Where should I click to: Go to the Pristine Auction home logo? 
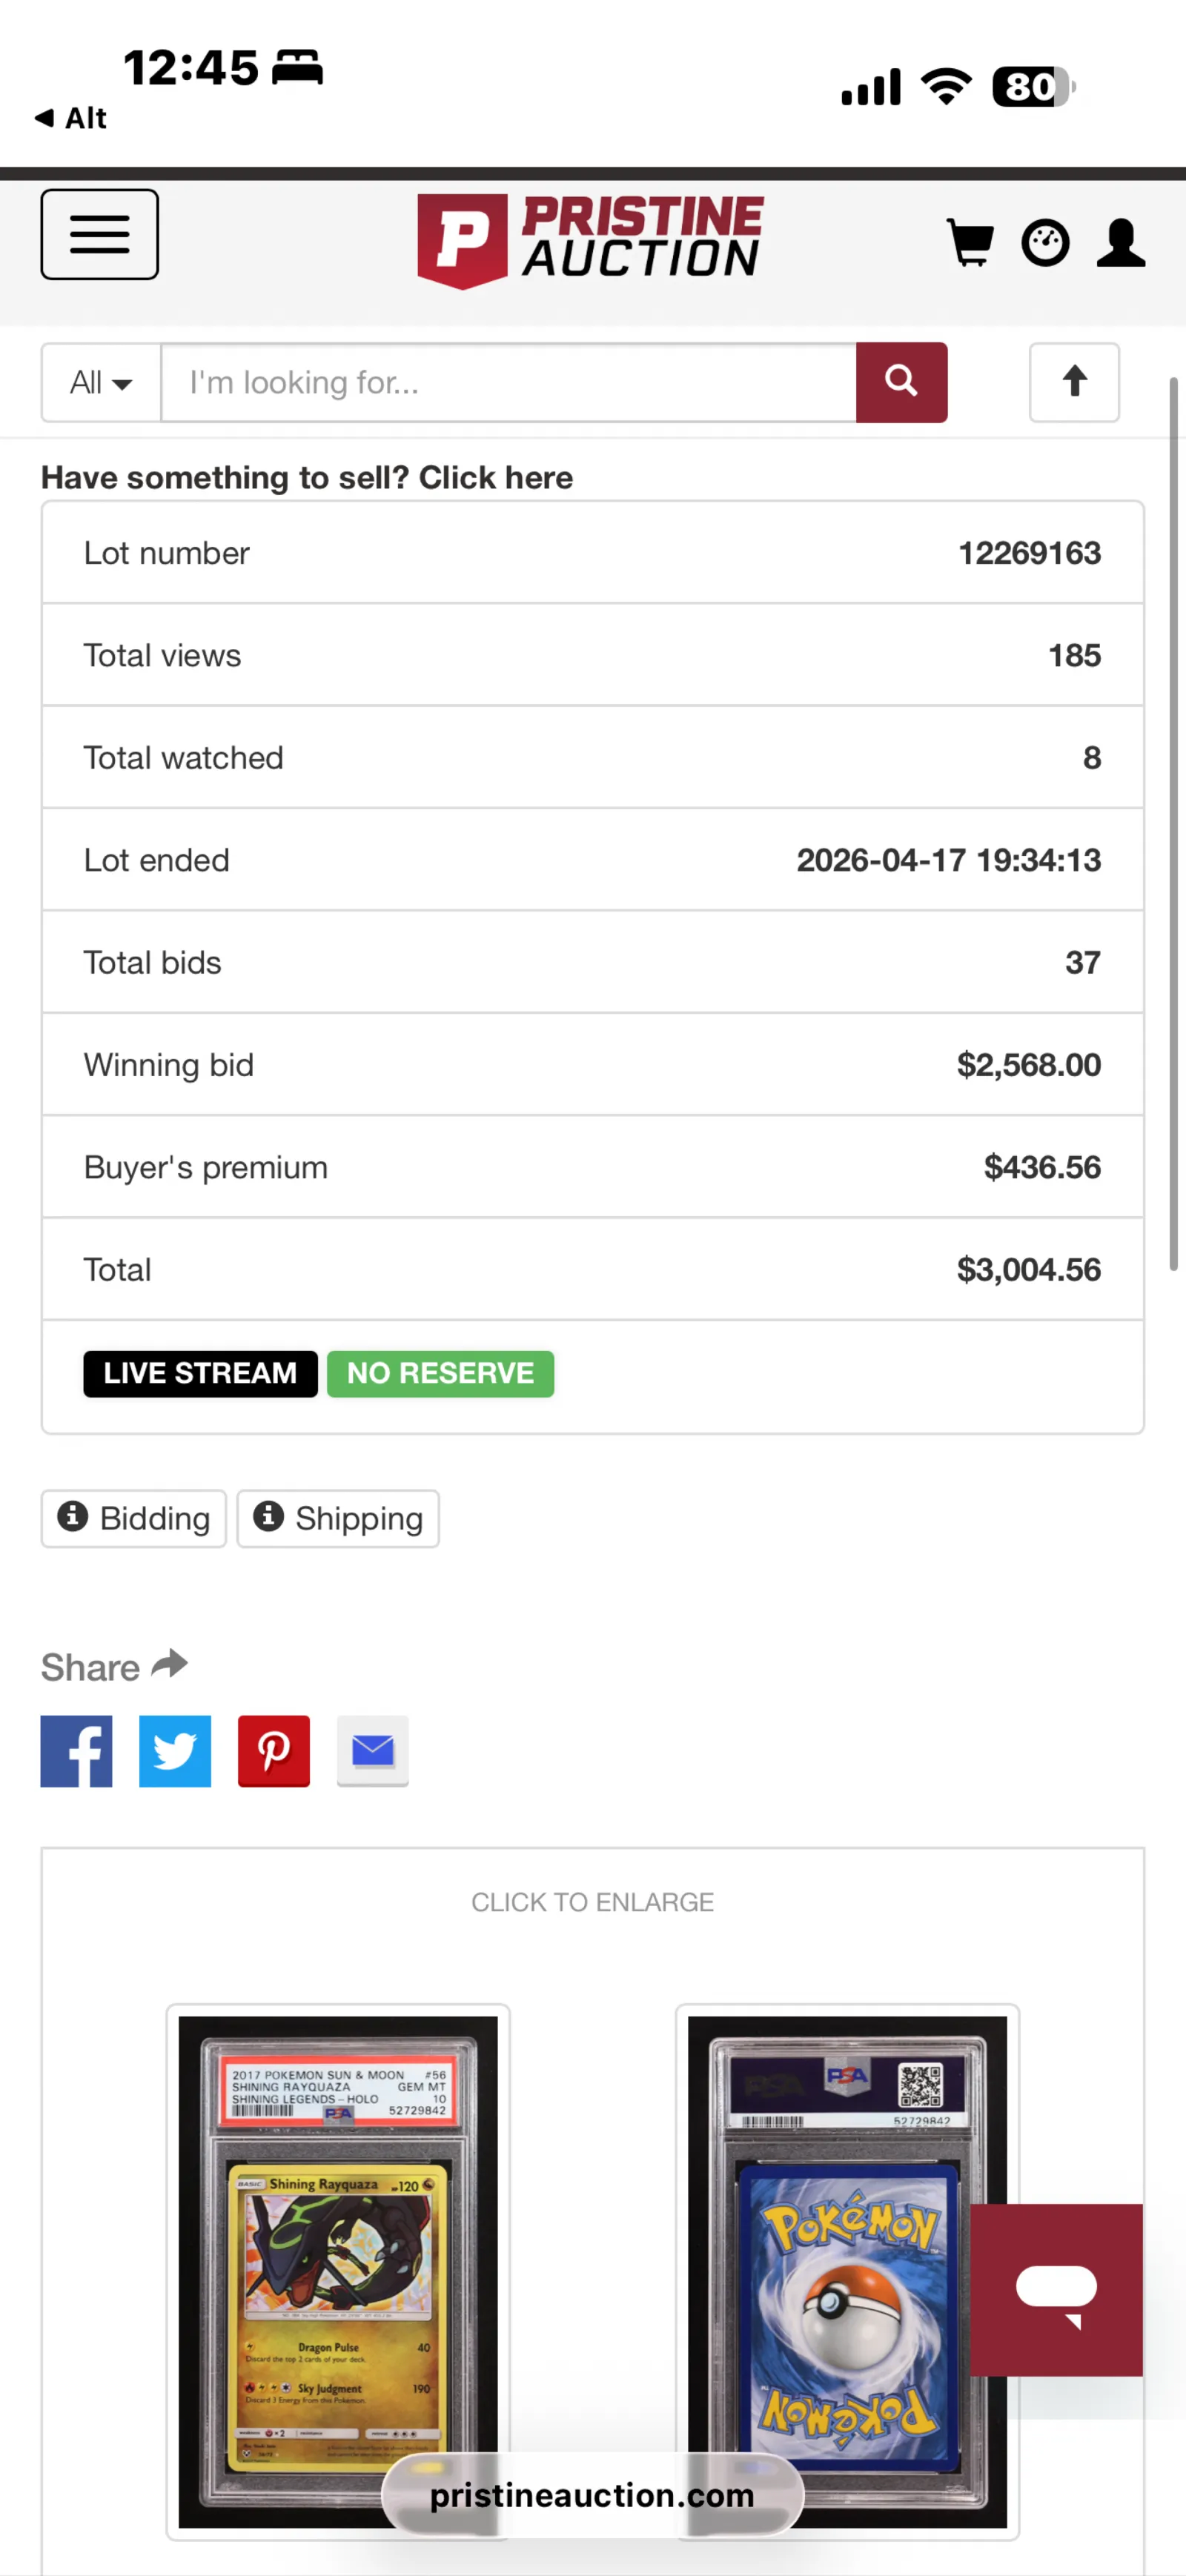click(x=591, y=240)
